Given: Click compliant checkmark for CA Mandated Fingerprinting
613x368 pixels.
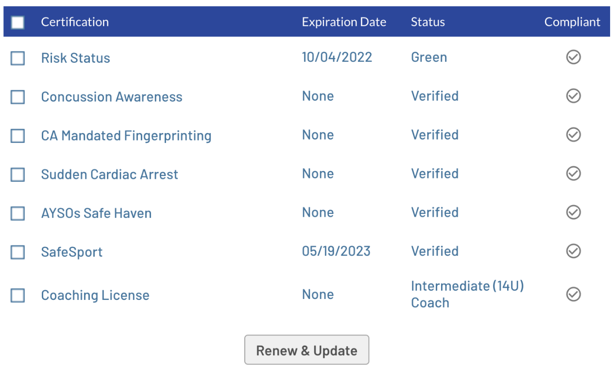Looking at the screenshot, I should point(573,135).
